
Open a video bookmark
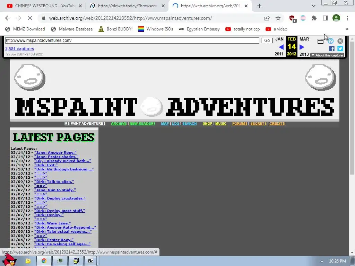pos(276,29)
